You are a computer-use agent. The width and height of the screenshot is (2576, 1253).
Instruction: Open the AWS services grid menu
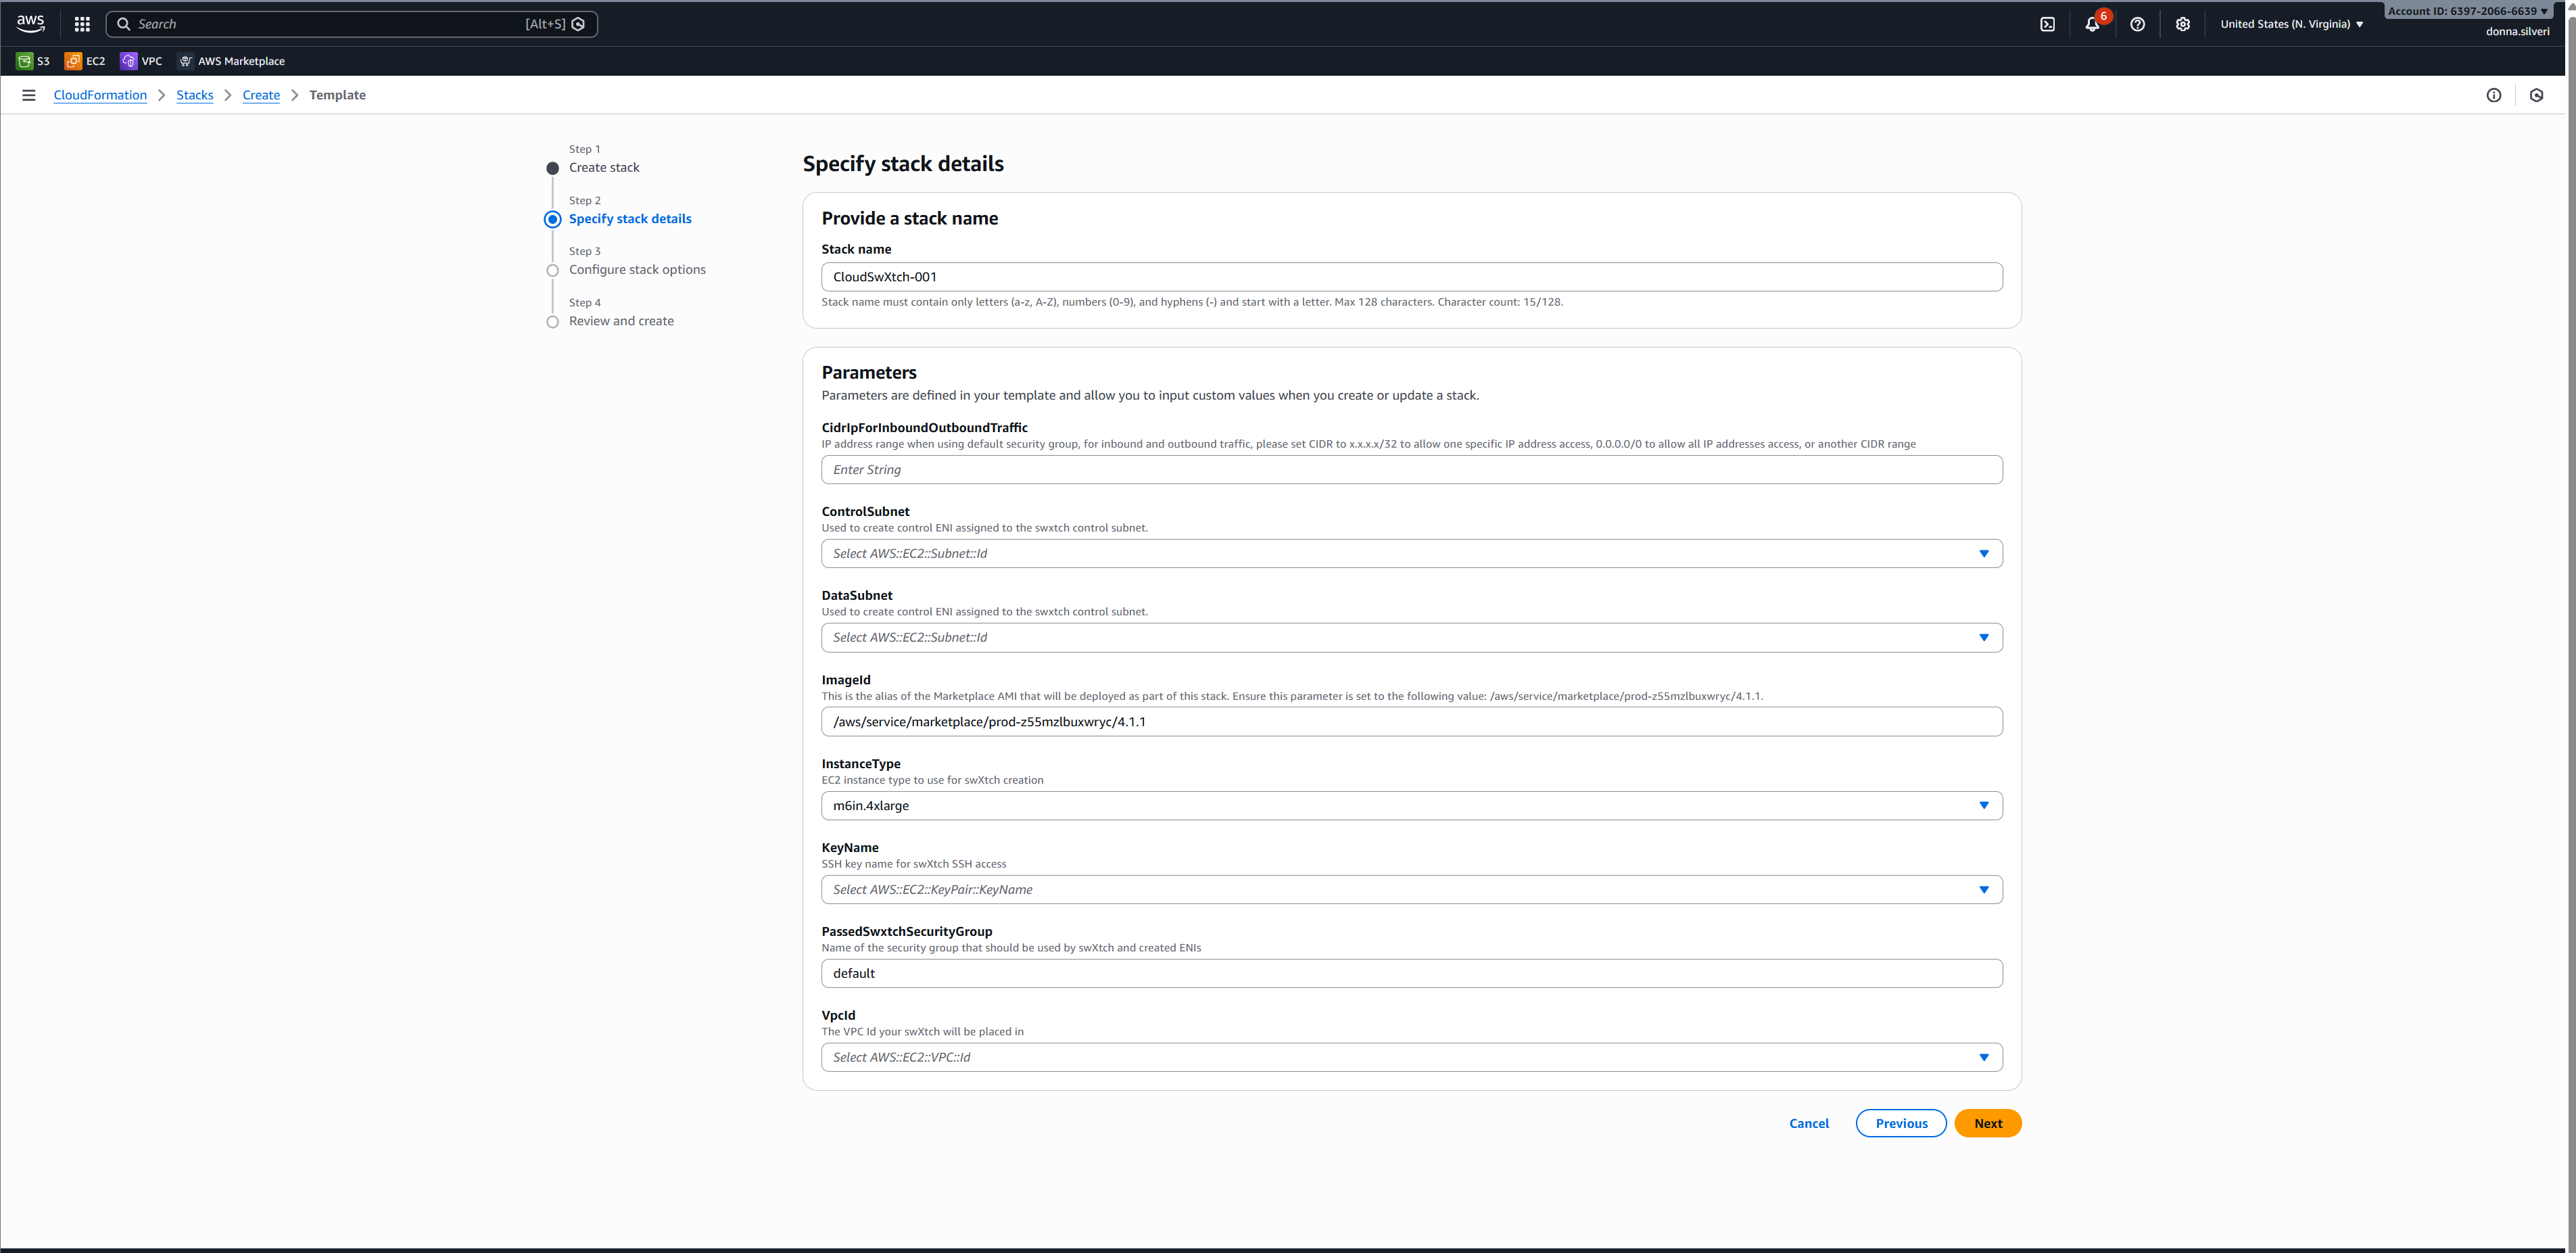tap(82, 24)
